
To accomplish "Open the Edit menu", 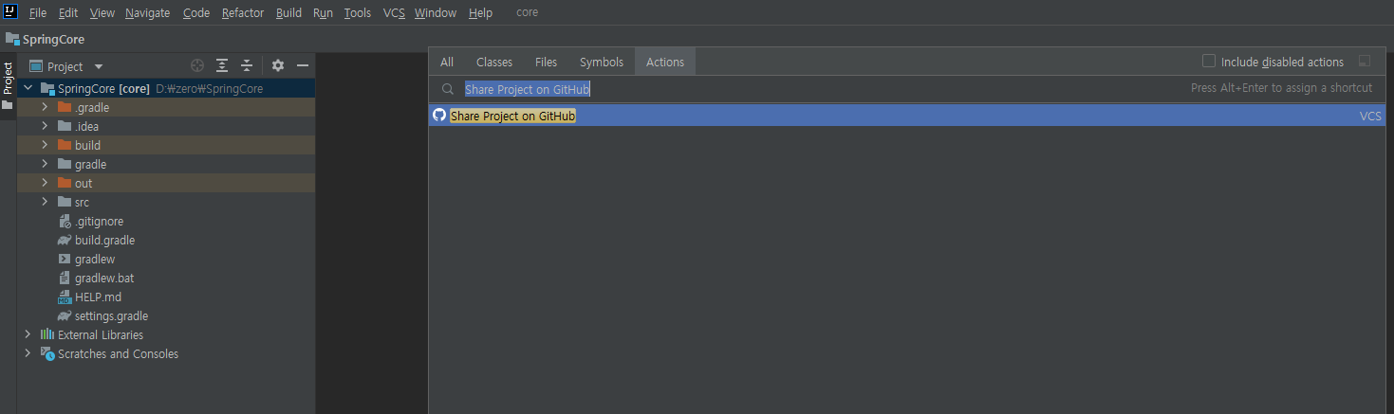I will tap(68, 13).
